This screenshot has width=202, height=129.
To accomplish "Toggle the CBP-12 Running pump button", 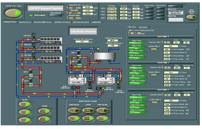I will pyautogui.click(x=88, y=118).
